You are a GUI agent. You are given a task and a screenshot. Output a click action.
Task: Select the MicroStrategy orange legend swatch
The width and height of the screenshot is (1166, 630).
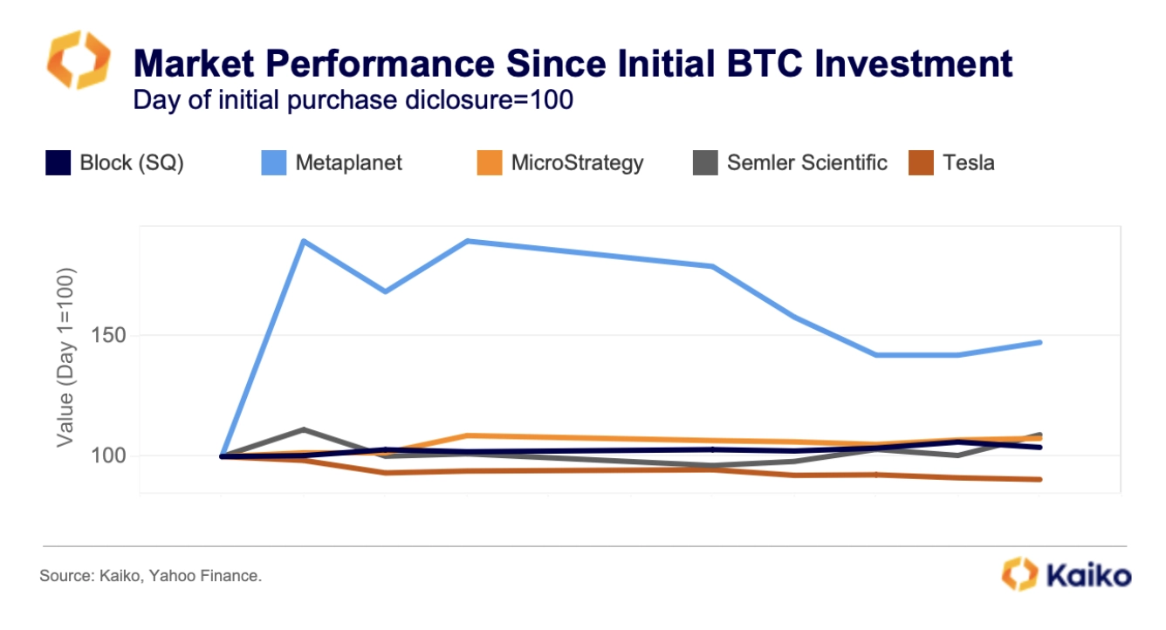pos(490,163)
